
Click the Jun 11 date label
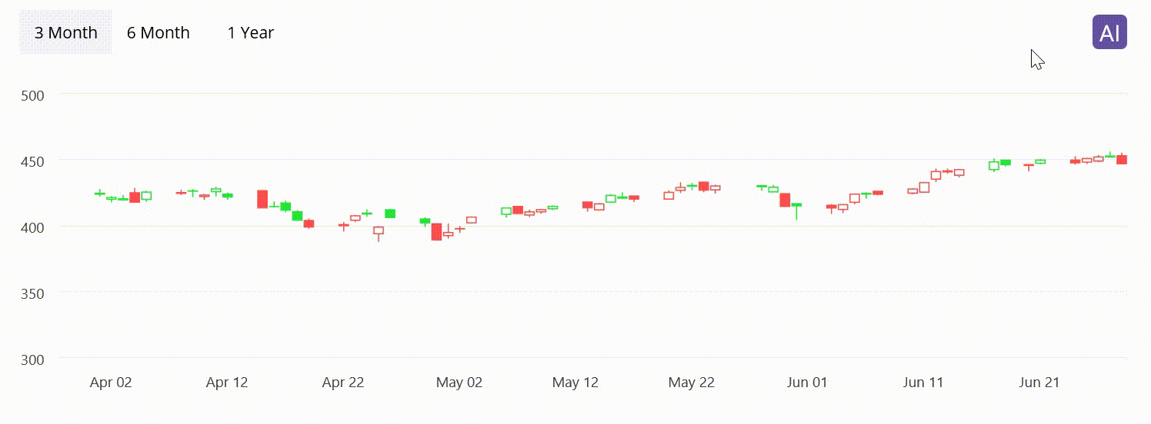pos(923,383)
